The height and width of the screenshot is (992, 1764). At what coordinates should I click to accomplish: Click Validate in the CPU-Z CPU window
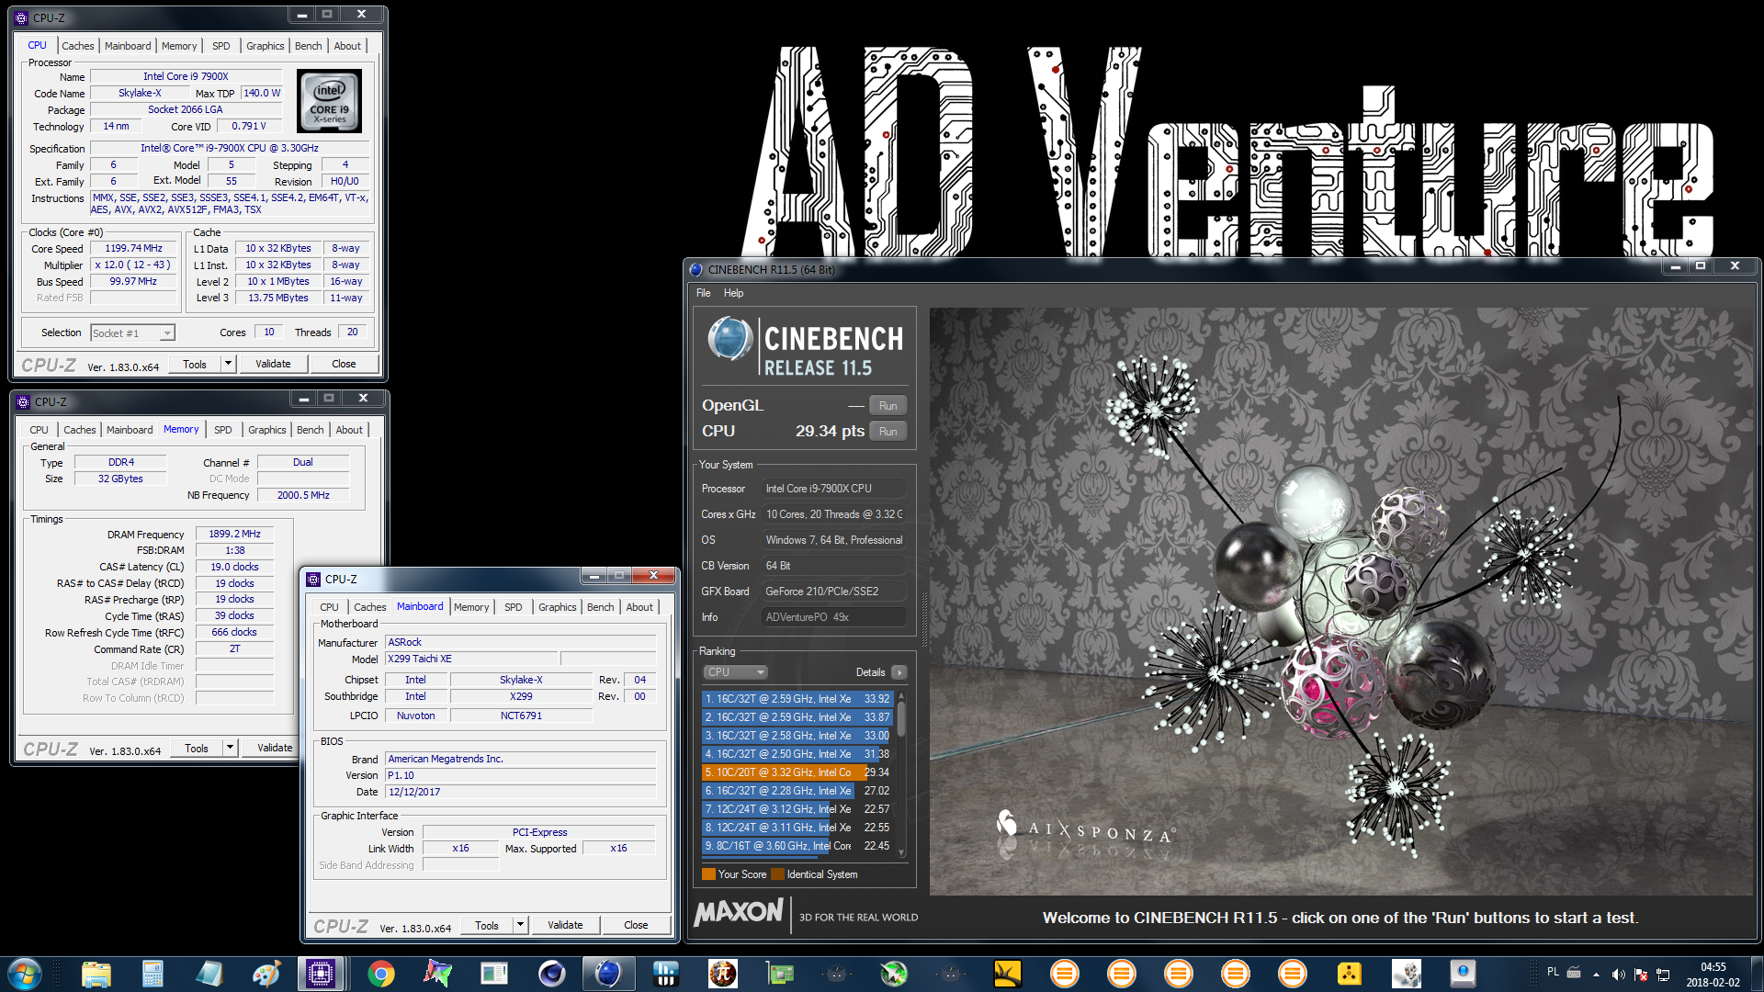point(273,364)
